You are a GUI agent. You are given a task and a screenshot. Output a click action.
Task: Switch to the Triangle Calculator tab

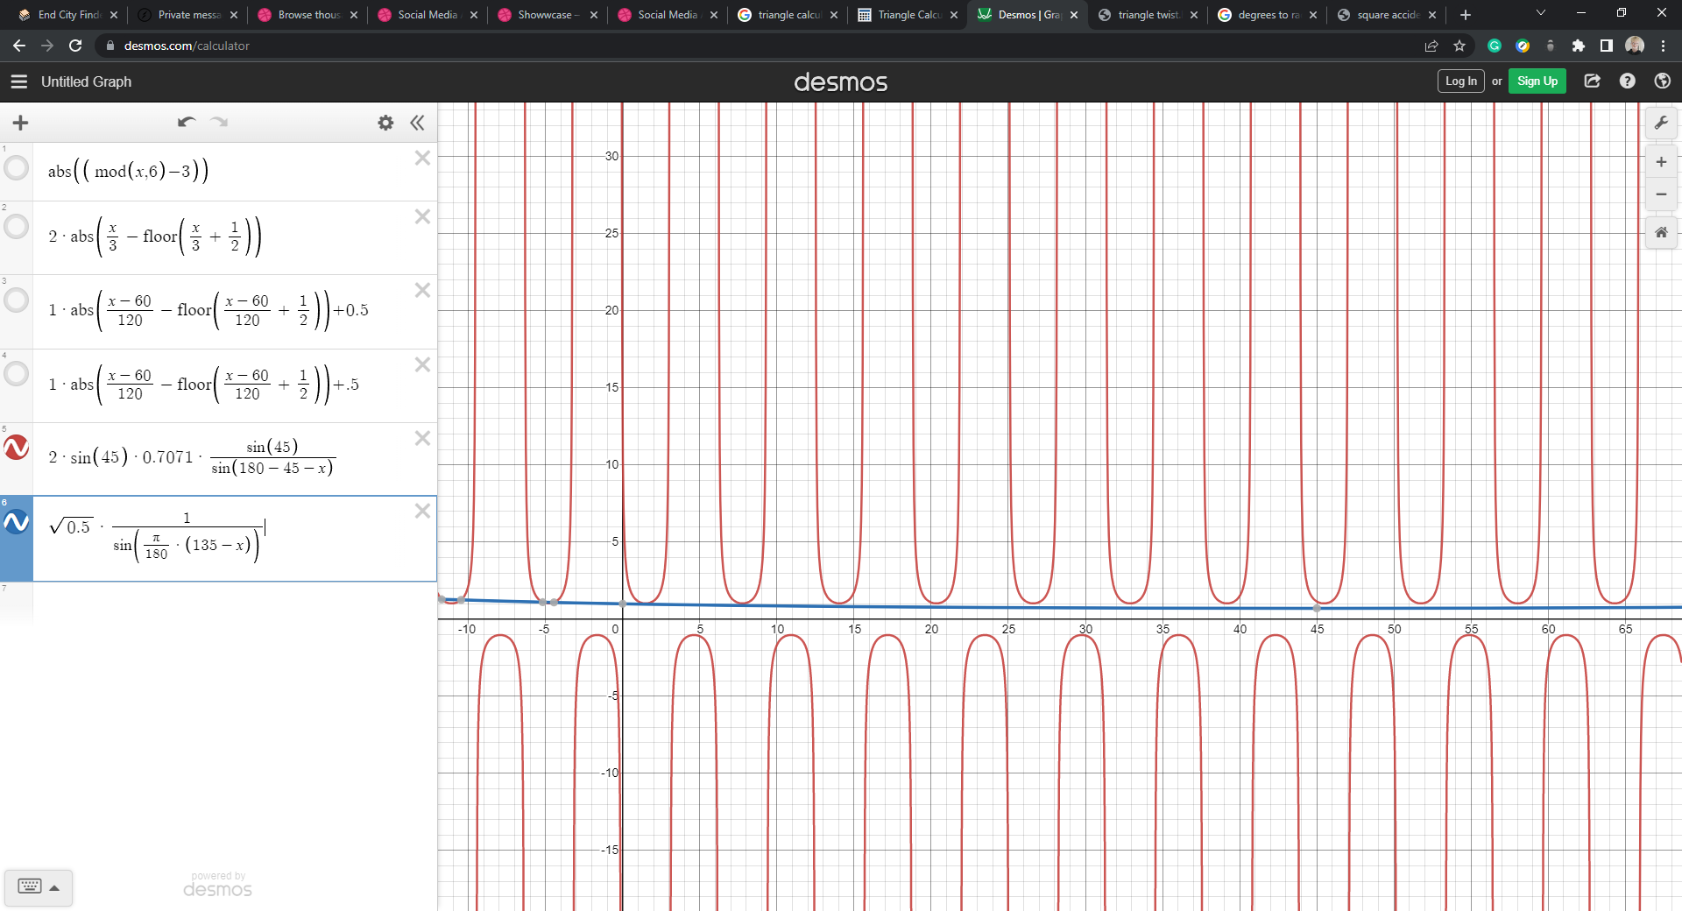907,15
